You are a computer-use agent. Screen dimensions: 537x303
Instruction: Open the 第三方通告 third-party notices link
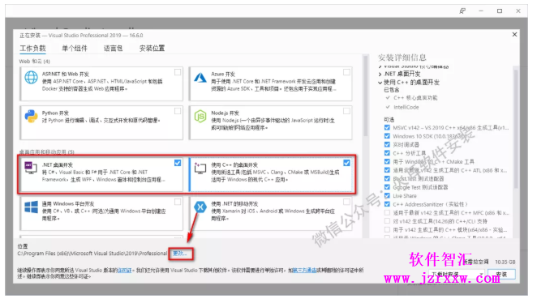304,270
